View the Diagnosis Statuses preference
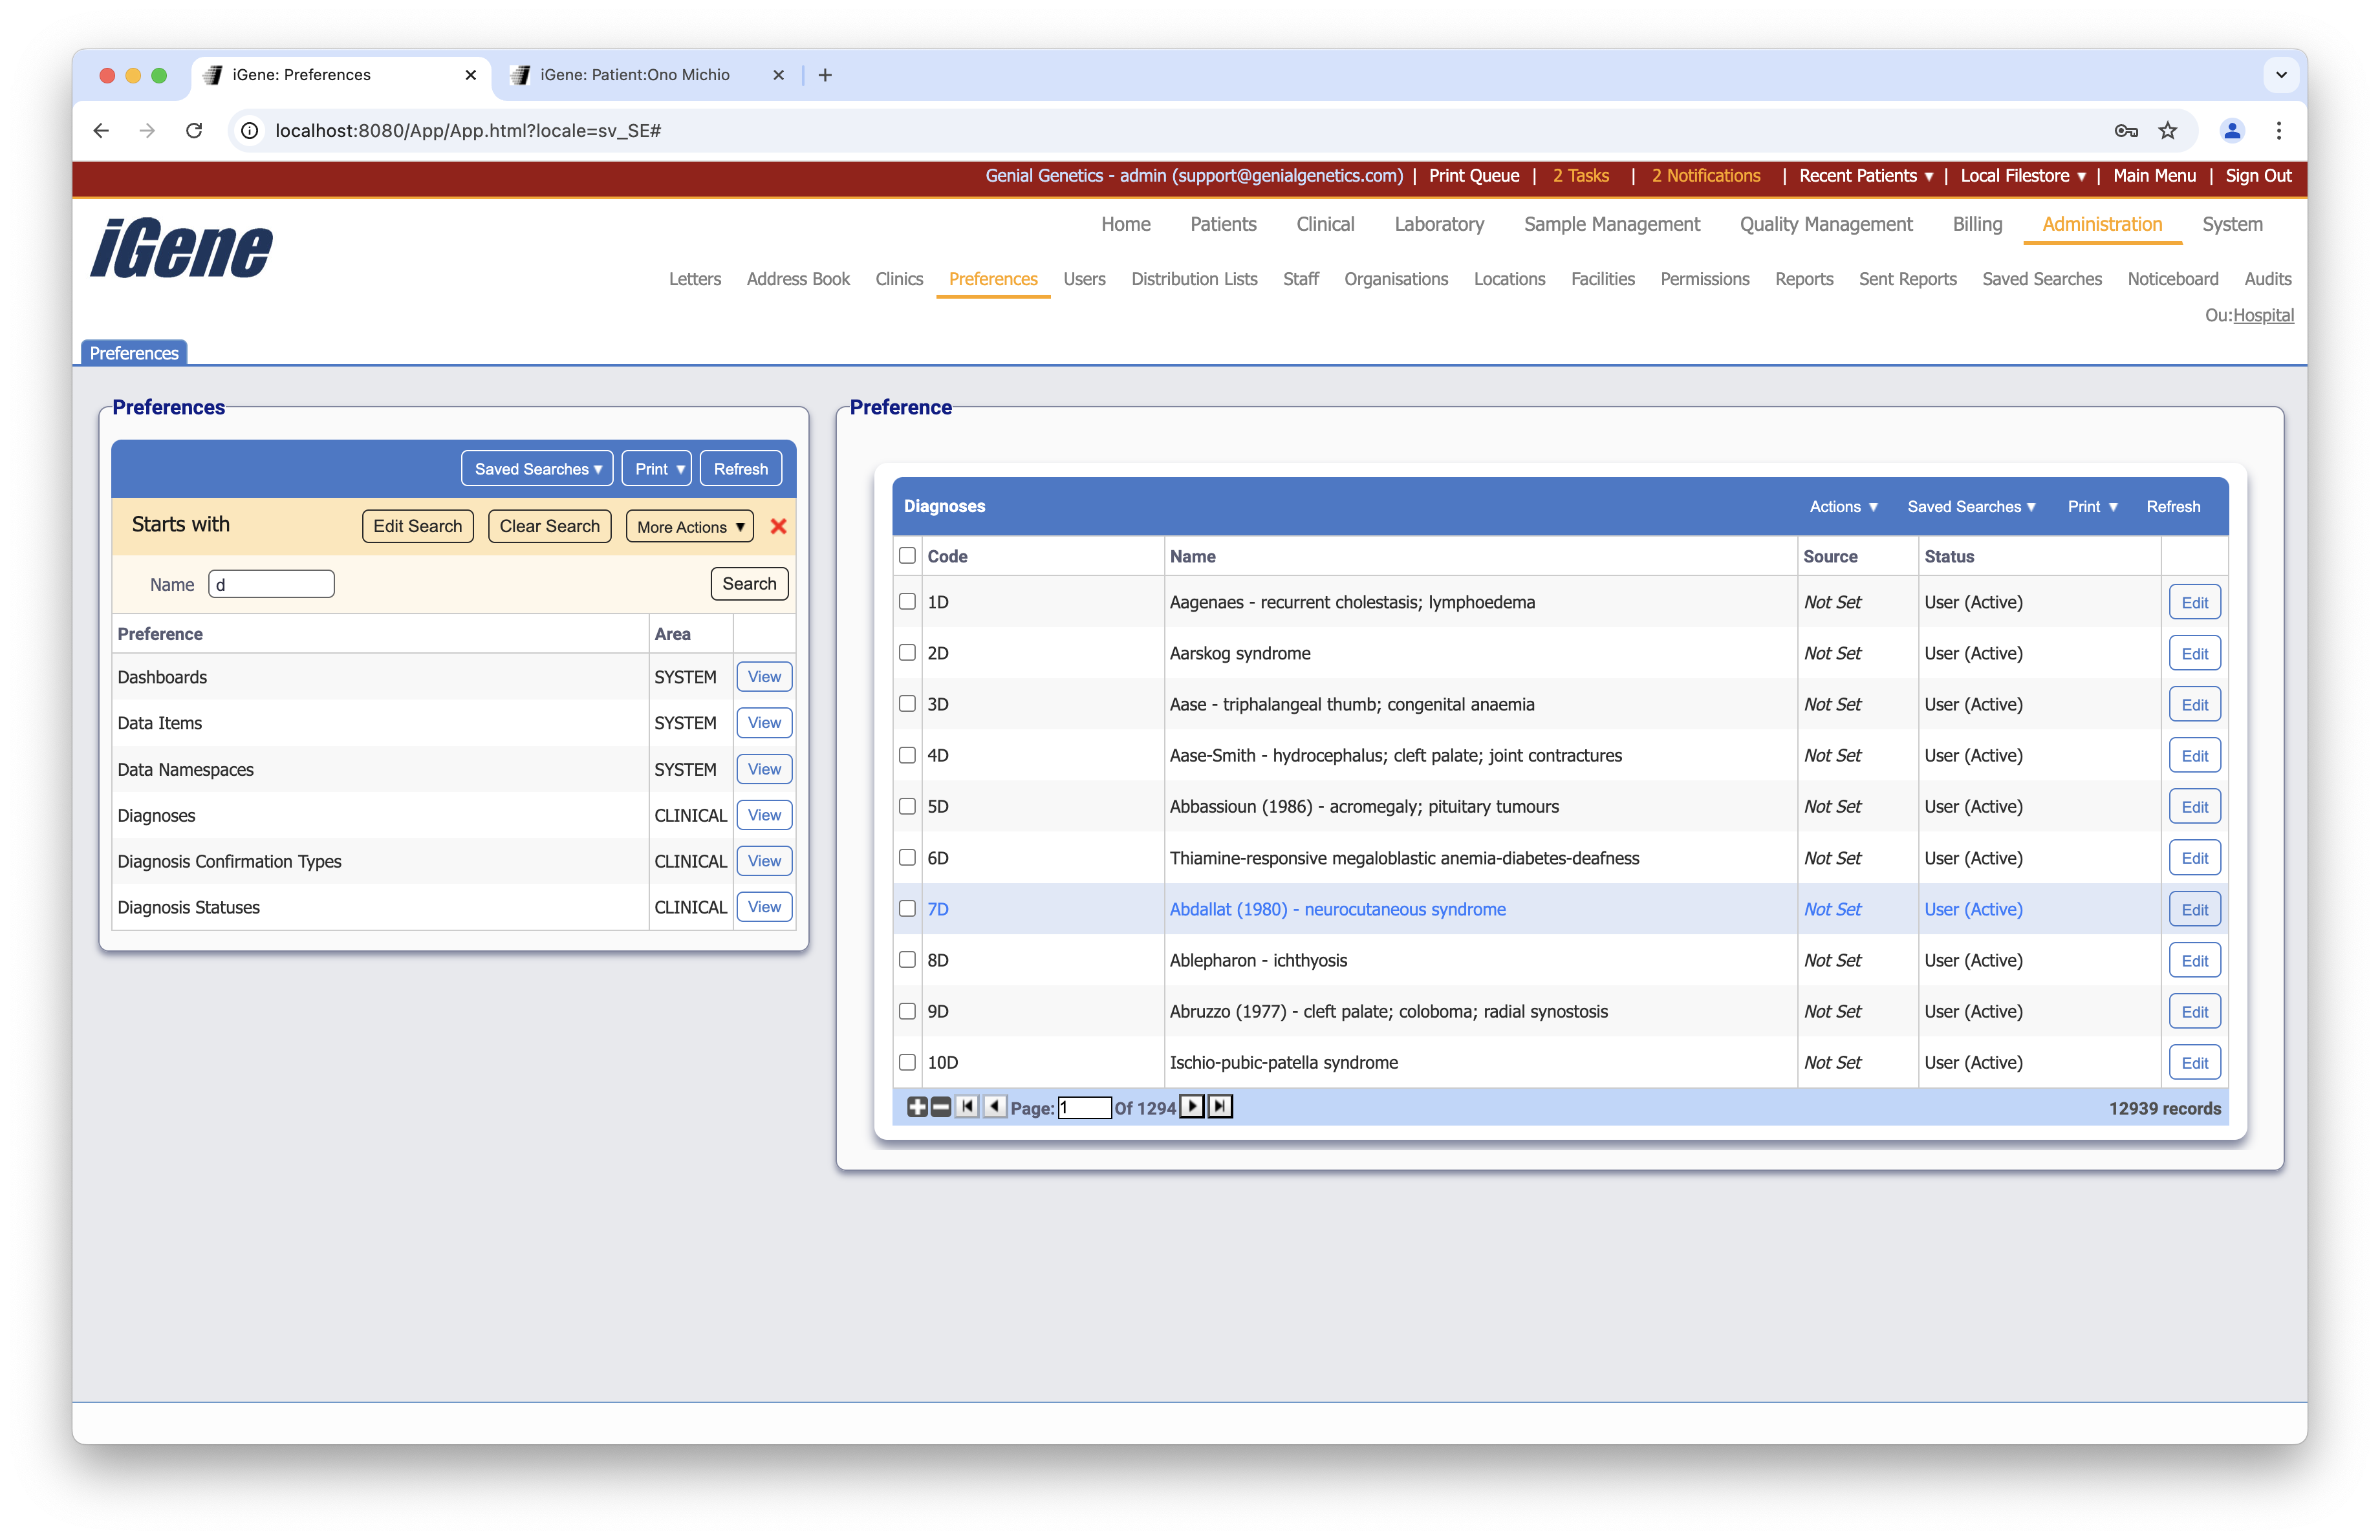Viewport: 2380px width, 1540px height. pyautogui.click(x=764, y=906)
